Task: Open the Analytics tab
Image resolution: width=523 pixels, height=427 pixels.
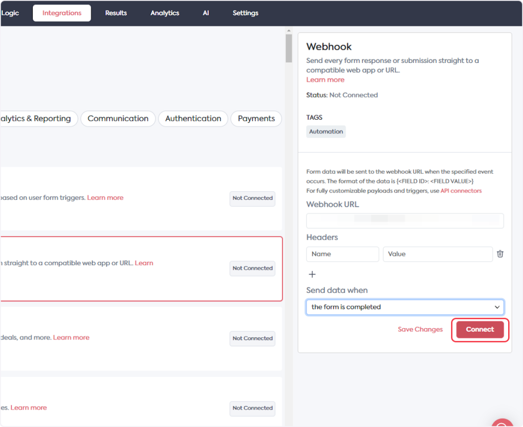Action: click(164, 13)
